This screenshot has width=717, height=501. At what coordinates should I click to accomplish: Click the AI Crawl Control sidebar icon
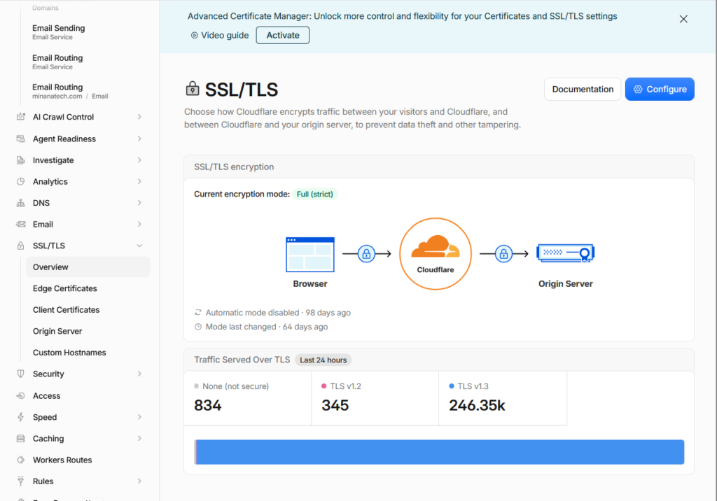(20, 117)
